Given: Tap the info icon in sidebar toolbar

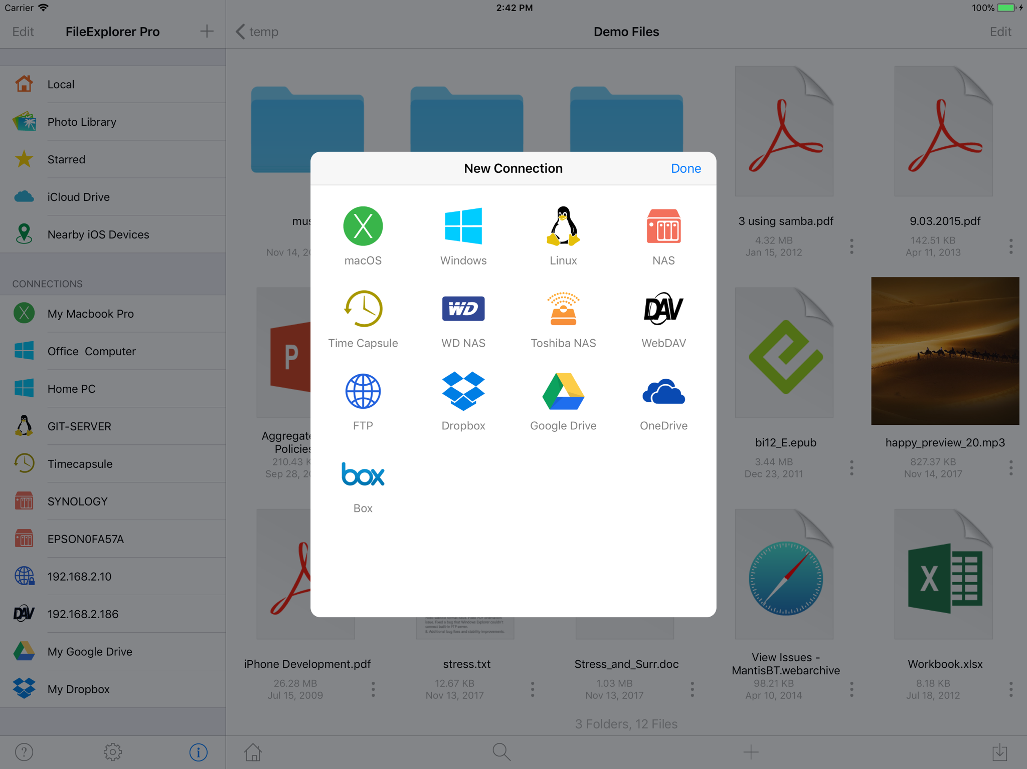Looking at the screenshot, I should point(199,752).
